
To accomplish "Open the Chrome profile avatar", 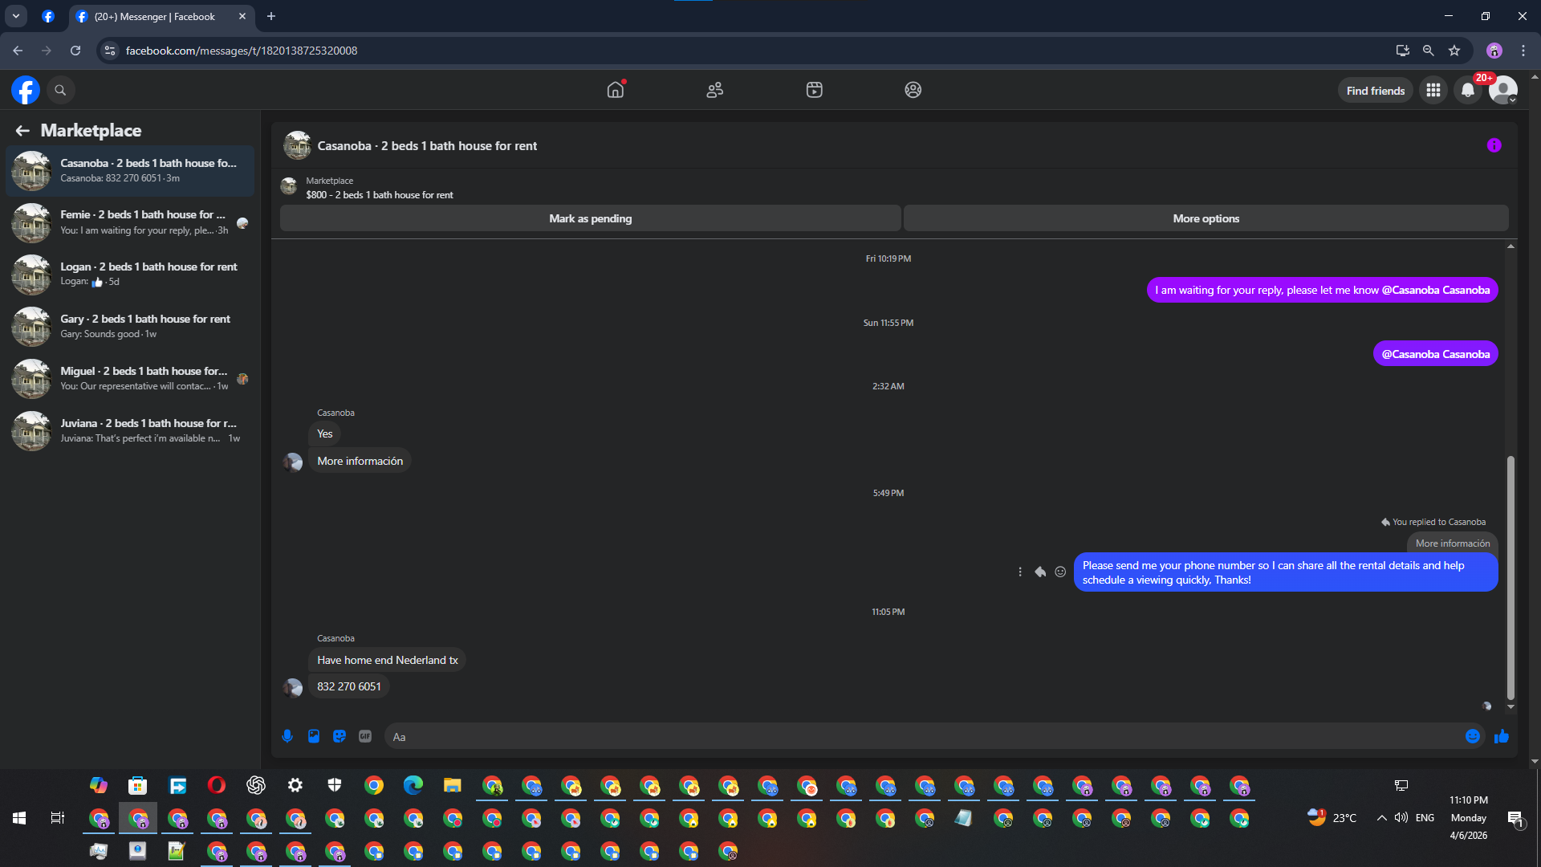I will [1494, 51].
